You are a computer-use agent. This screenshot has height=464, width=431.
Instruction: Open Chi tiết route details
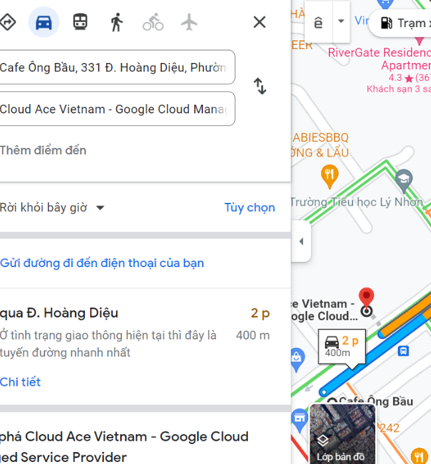pyautogui.click(x=20, y=382)
